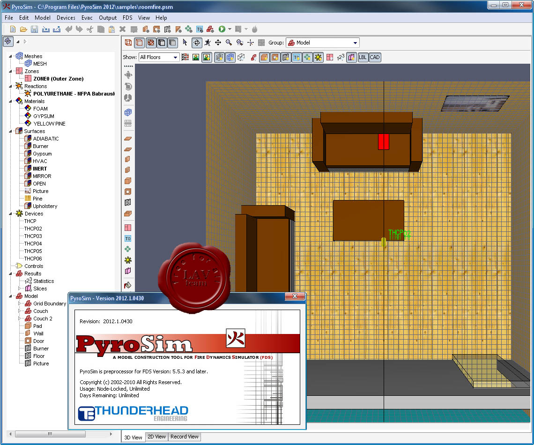534x445 pixels.
Task: Click the Paste clipboard icon
Action: pos(111,30)
